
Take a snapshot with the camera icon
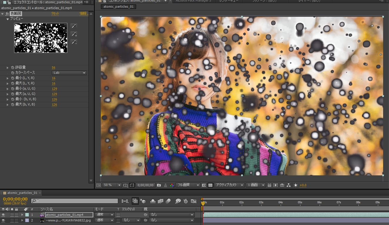159,185
